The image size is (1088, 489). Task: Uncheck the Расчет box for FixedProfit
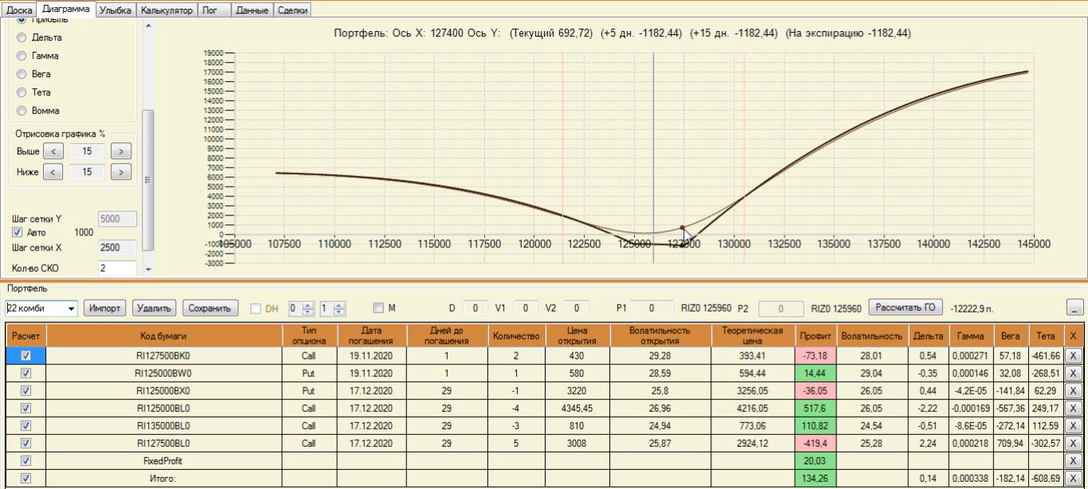[x=25, y=460]
